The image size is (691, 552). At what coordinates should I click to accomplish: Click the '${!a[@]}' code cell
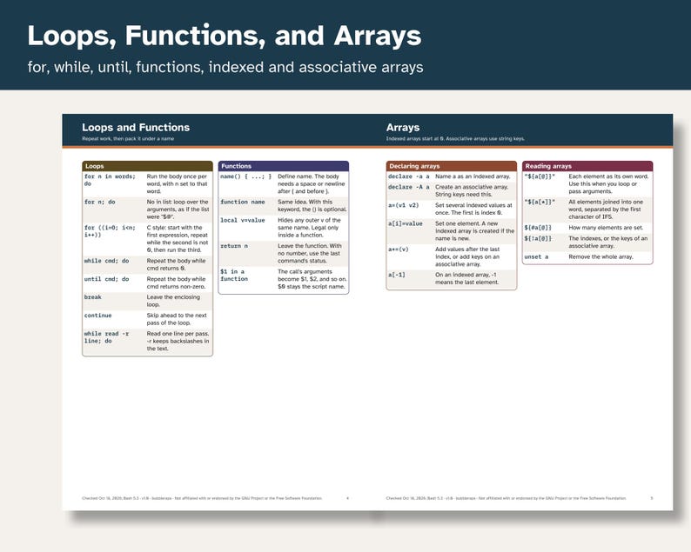pyautogui.click(x=538, y=238)
